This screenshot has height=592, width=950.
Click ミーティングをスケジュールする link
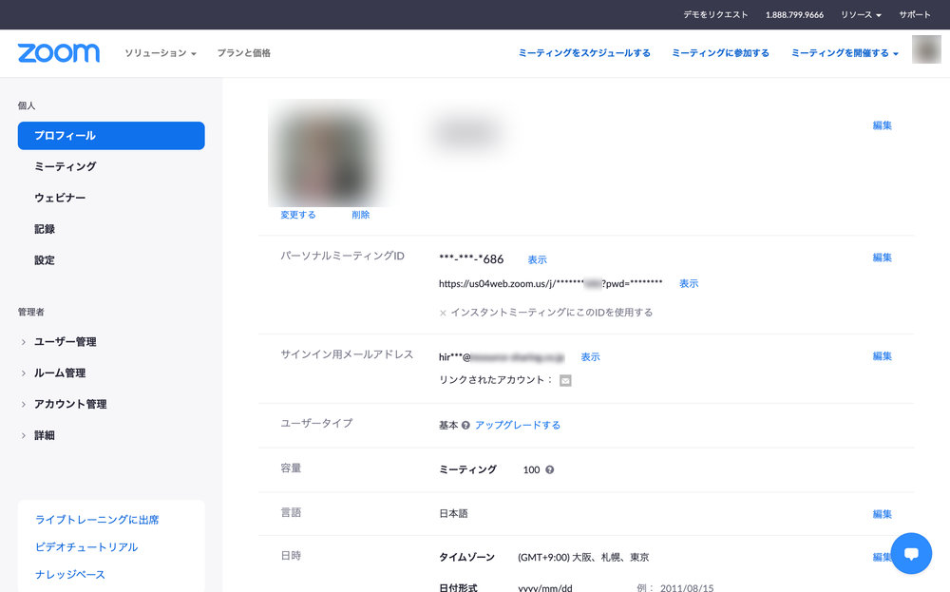[584, 53]
